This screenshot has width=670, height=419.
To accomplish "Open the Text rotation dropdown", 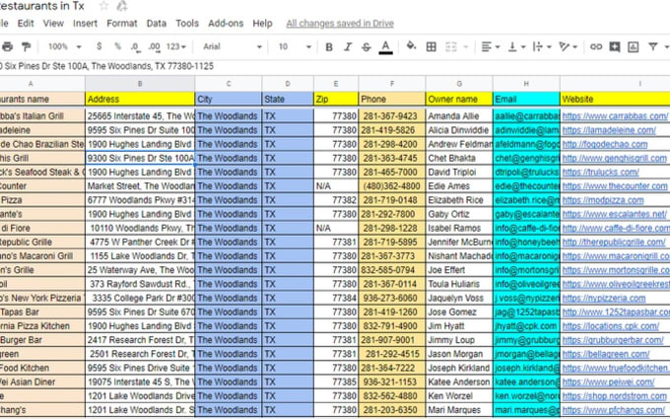I will [569, 46].
